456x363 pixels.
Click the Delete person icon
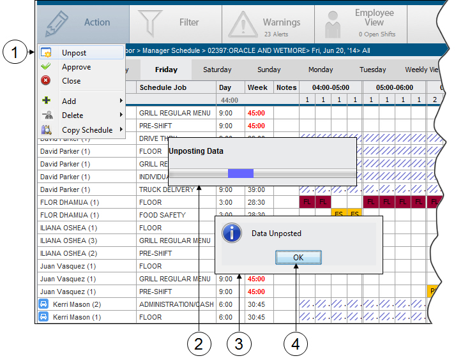[47, 115]
